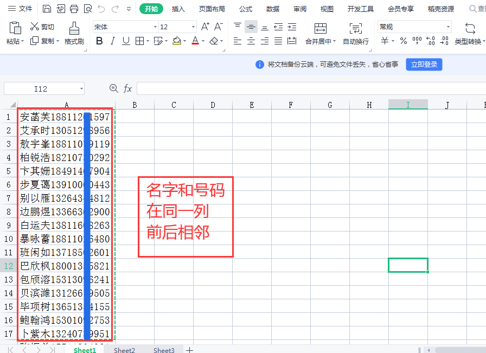Click Type Conversion (类型转换) icon

[470, 28]
